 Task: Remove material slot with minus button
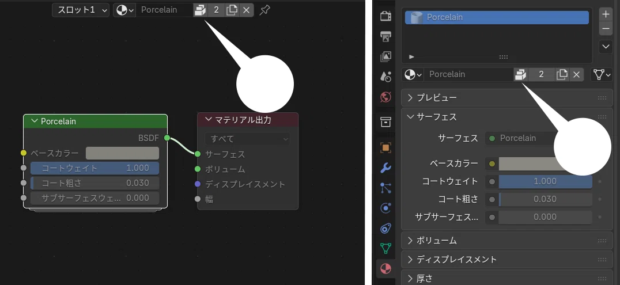[606, 28]
